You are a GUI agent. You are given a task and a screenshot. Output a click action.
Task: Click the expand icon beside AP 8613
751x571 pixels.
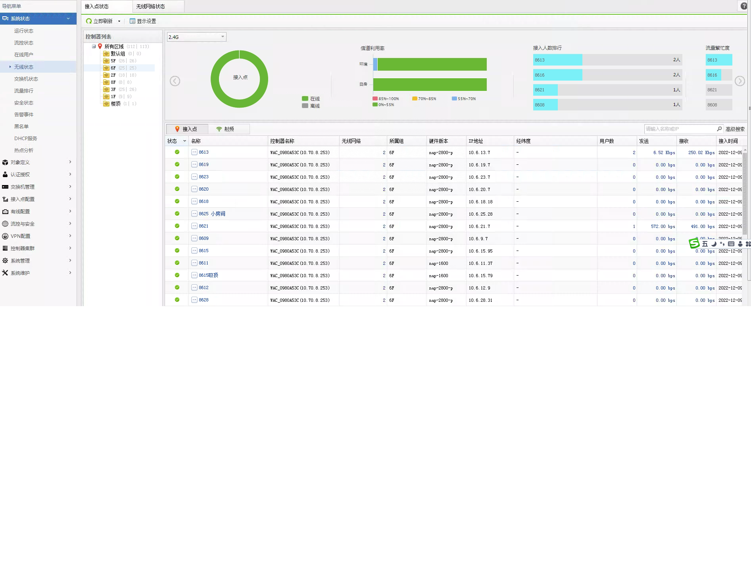pyautogui.click(x=194, y=152)
